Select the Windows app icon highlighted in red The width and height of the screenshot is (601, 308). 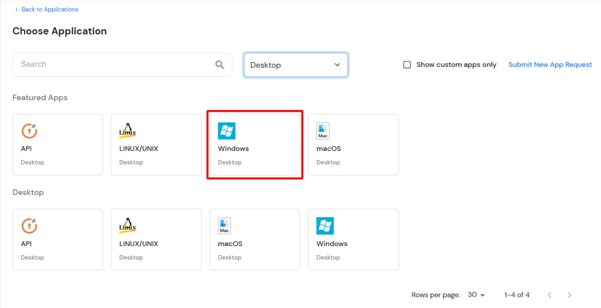pos(227,130)
